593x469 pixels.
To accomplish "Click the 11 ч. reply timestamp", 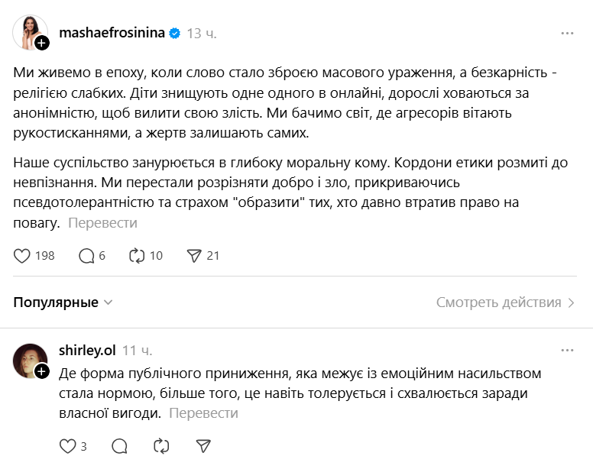I will tap(138, 351).
